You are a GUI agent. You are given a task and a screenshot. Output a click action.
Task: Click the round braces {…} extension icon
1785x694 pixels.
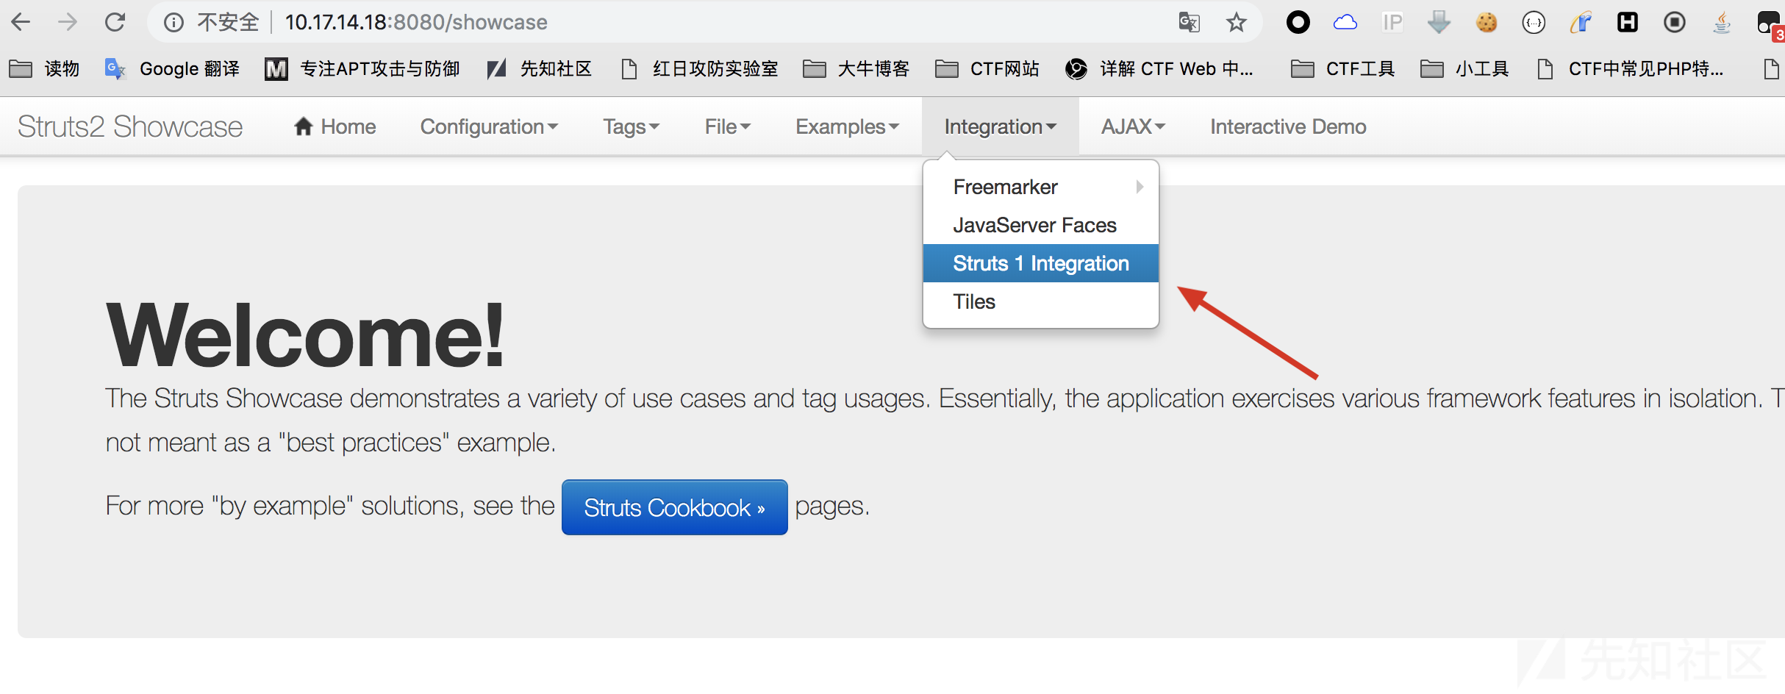point(1534,23)
